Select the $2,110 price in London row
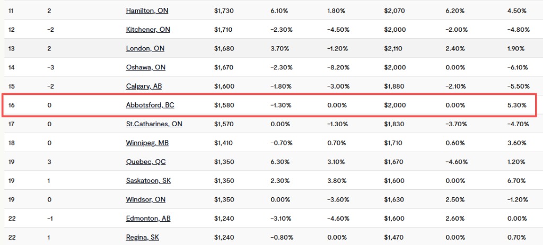The width and height of the screenshot is (543, 245). tap(393, 48)
